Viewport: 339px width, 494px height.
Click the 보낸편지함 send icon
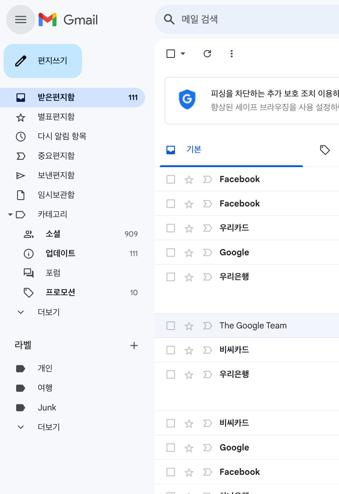tap(21, 175)
